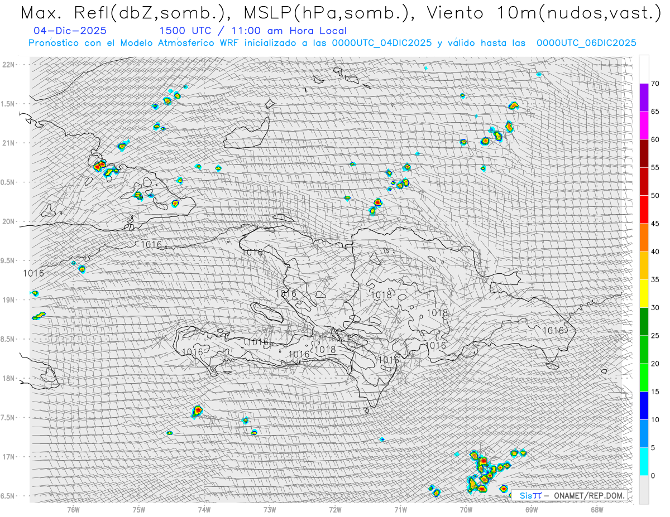Pick the dark blue 10–15 dBZ colorbar segment

coord(644,405)
